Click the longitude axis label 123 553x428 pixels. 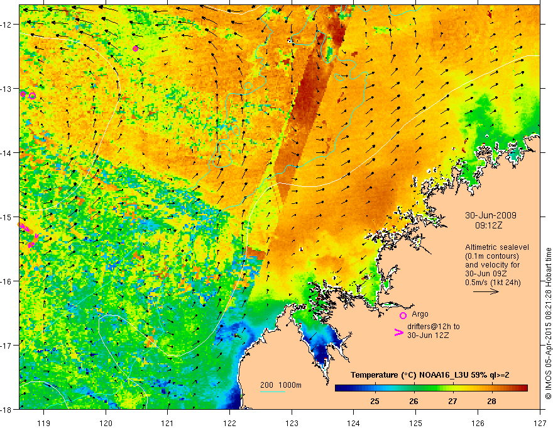coord(292,423)
